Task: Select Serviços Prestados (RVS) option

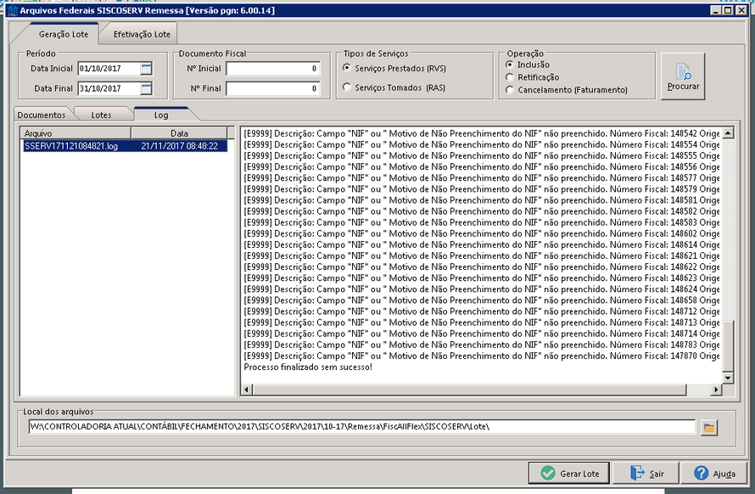Action: click(394, 69)
